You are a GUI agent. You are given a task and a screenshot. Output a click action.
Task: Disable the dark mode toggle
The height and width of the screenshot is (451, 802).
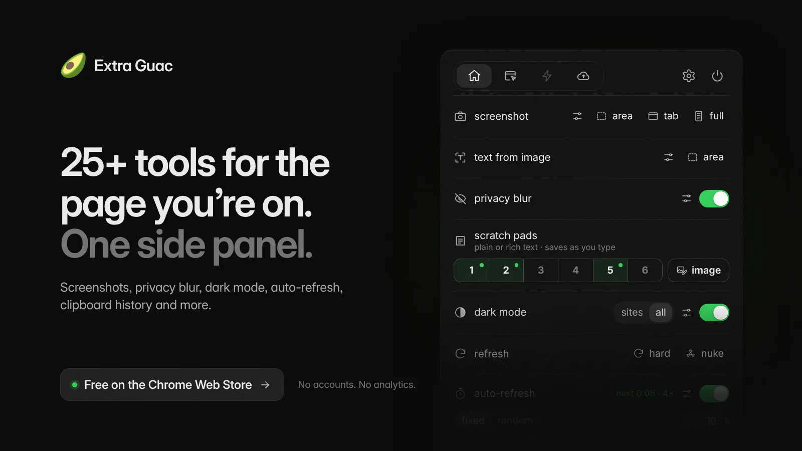pyautogui.click(x=714, y=313)
